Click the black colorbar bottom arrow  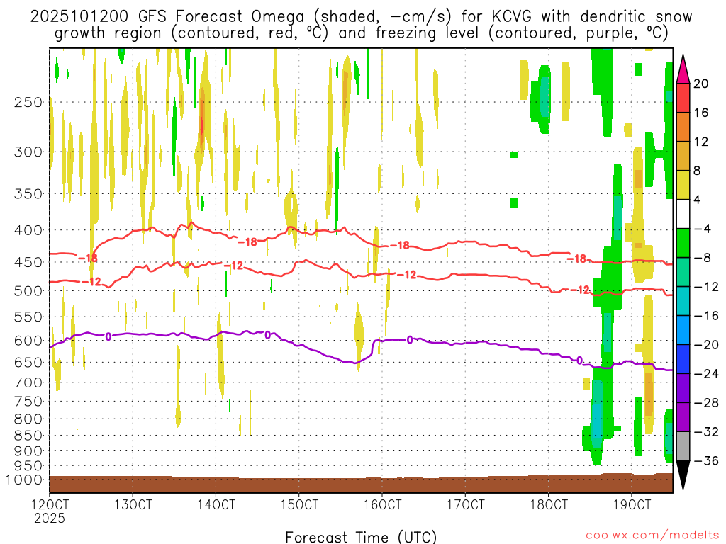[x=683, y=475]
